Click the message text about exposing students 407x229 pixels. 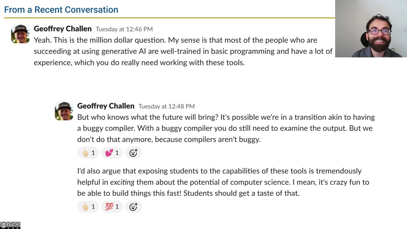click(x=223, y=182)
